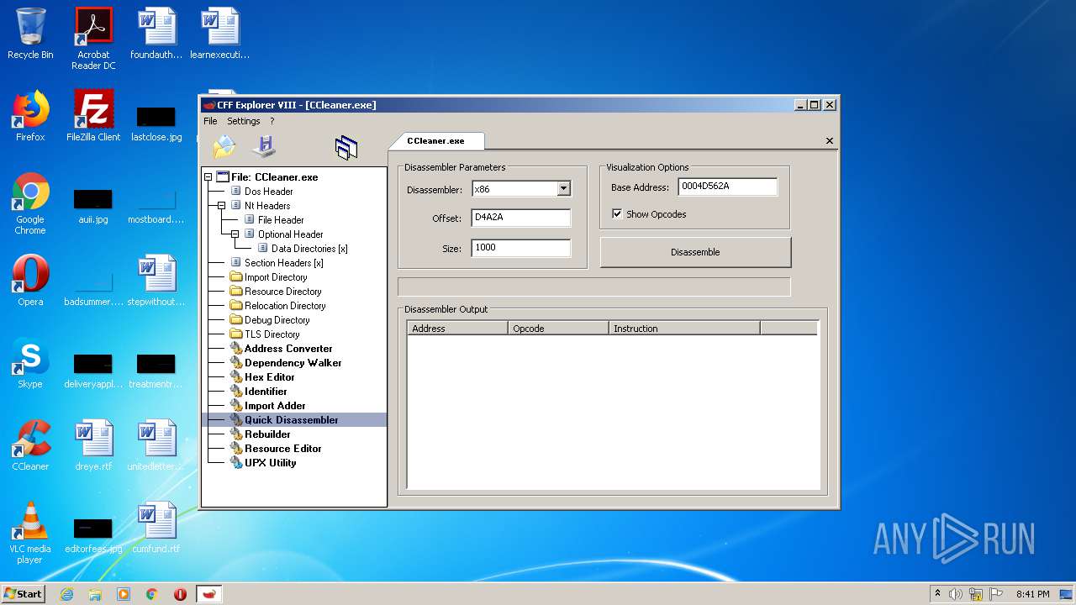Open the CCleaner desktop shortcut
Viewport: 1076px width, 605px height.
(x=30, y=445)
